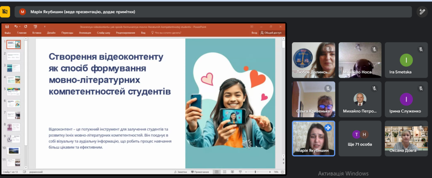
Task: Click Оксана Довга video tile
Action: 407,138
